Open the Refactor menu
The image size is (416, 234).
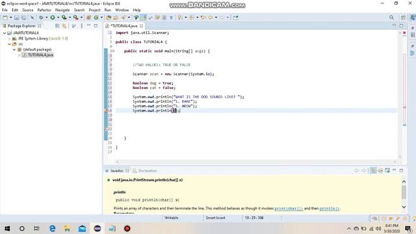pos(44,10)
